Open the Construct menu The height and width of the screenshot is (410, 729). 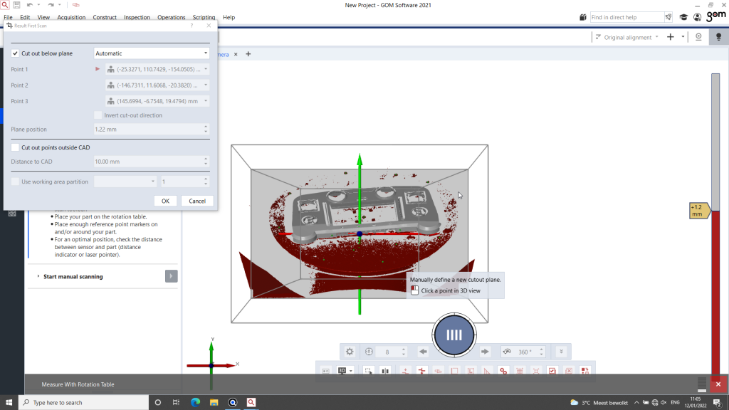click(105, 17)
